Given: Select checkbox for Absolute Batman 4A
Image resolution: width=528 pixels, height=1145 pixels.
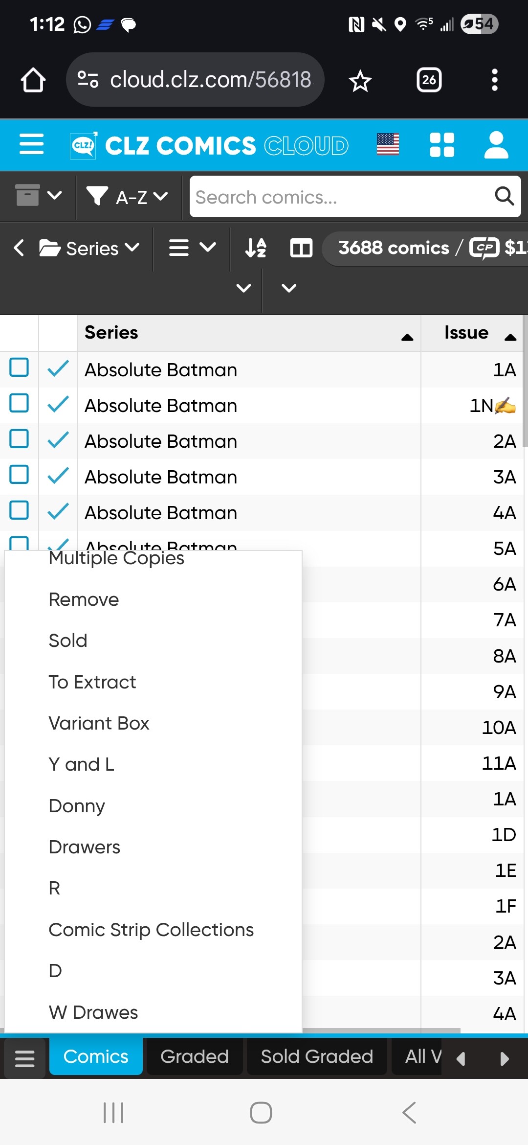Looking at the screenshot, I should [x=19, y=511].
